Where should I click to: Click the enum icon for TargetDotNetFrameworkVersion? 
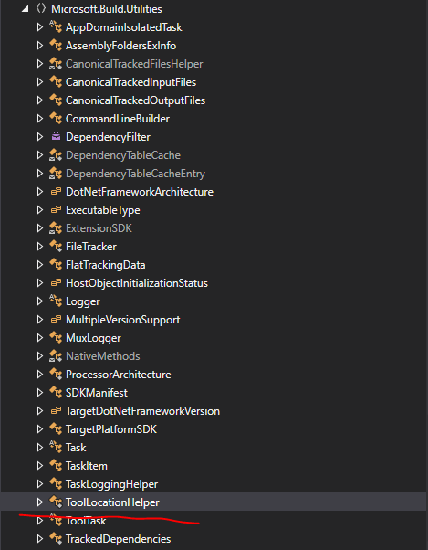coord(56,410)
